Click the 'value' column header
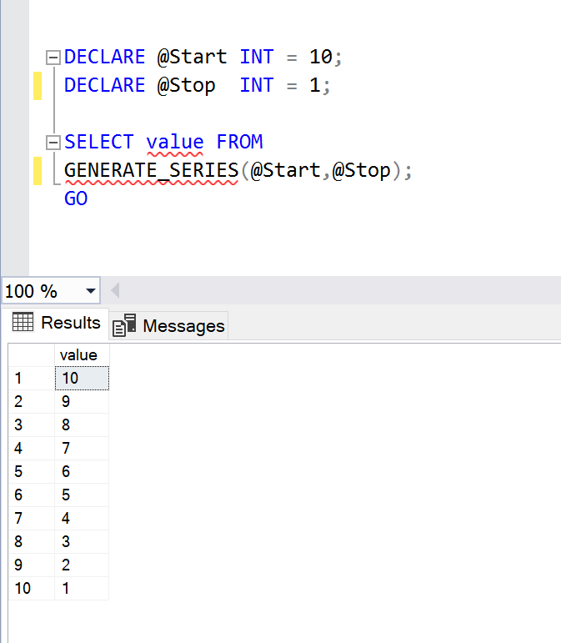 click(x=79, y=355)
